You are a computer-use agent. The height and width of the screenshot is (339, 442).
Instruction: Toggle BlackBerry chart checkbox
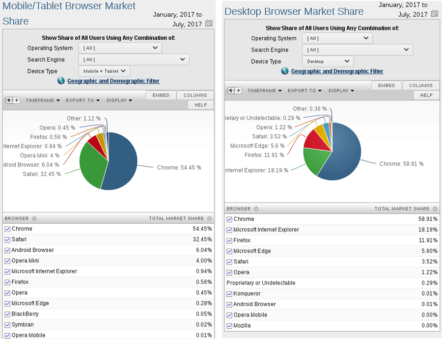(7, 314)
